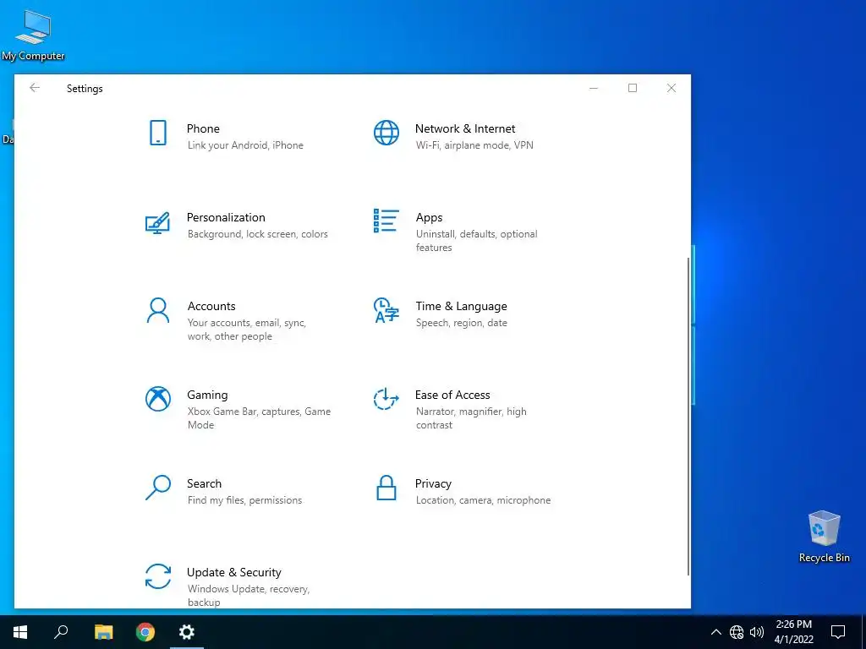Screen dimensions: 866x649
Task: Go back with the Settings back arrow
Action: tap(35, 88)
